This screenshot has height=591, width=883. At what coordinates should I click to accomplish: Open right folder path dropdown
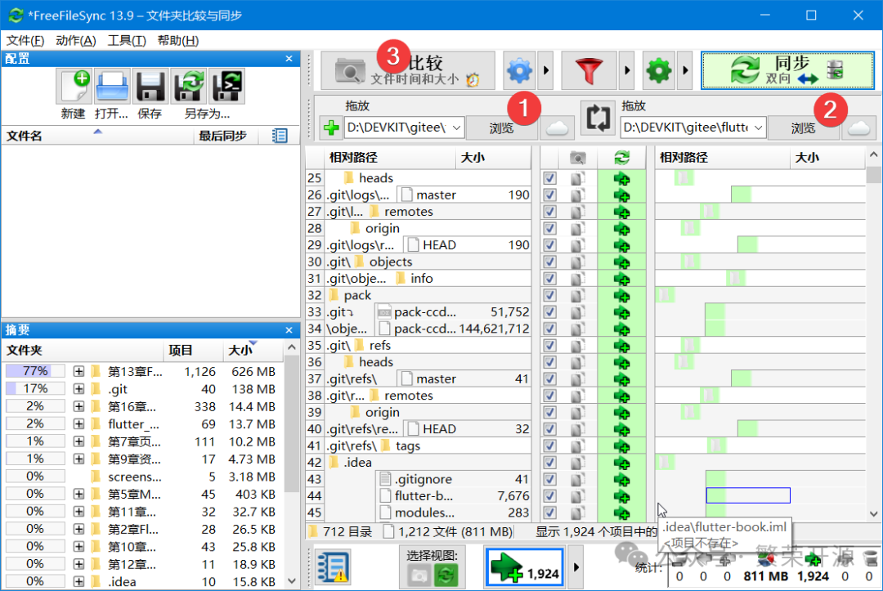pyautogui.click(x=758, y=128)
